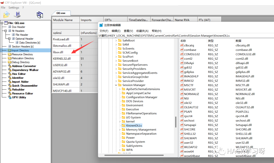
Task: Open the 查看(V) menu in registry editor
Action: pos(128,31)
